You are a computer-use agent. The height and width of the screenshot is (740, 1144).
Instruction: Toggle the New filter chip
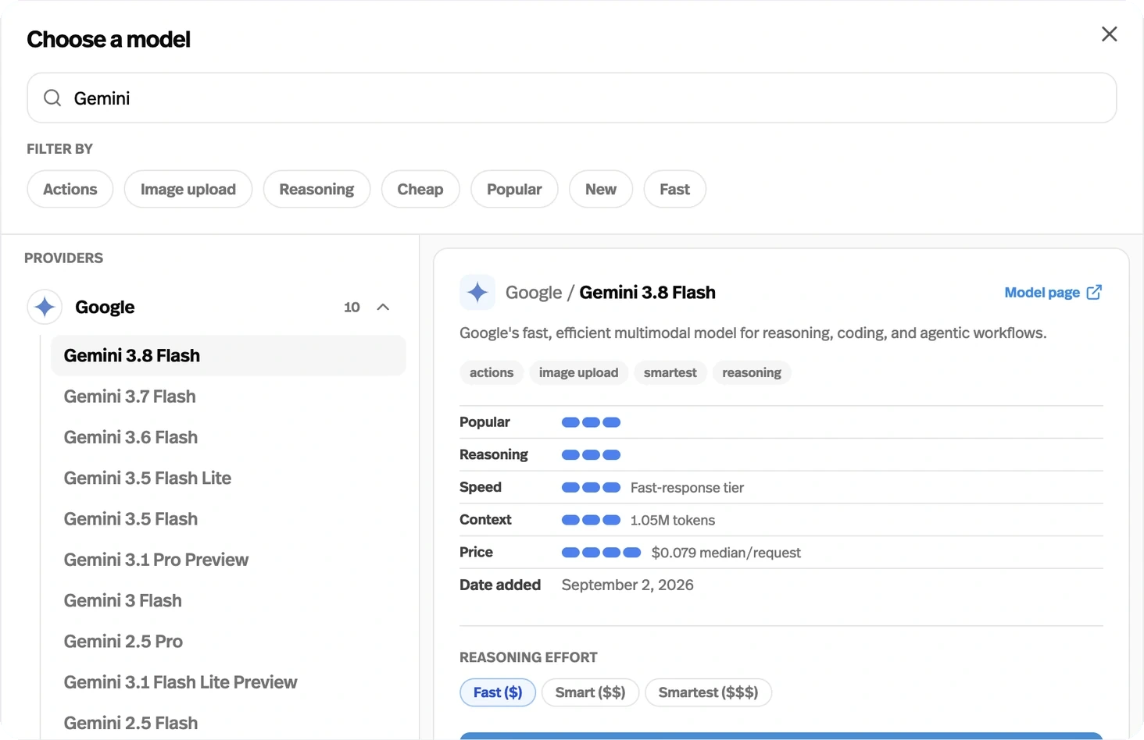coord(601,189)
